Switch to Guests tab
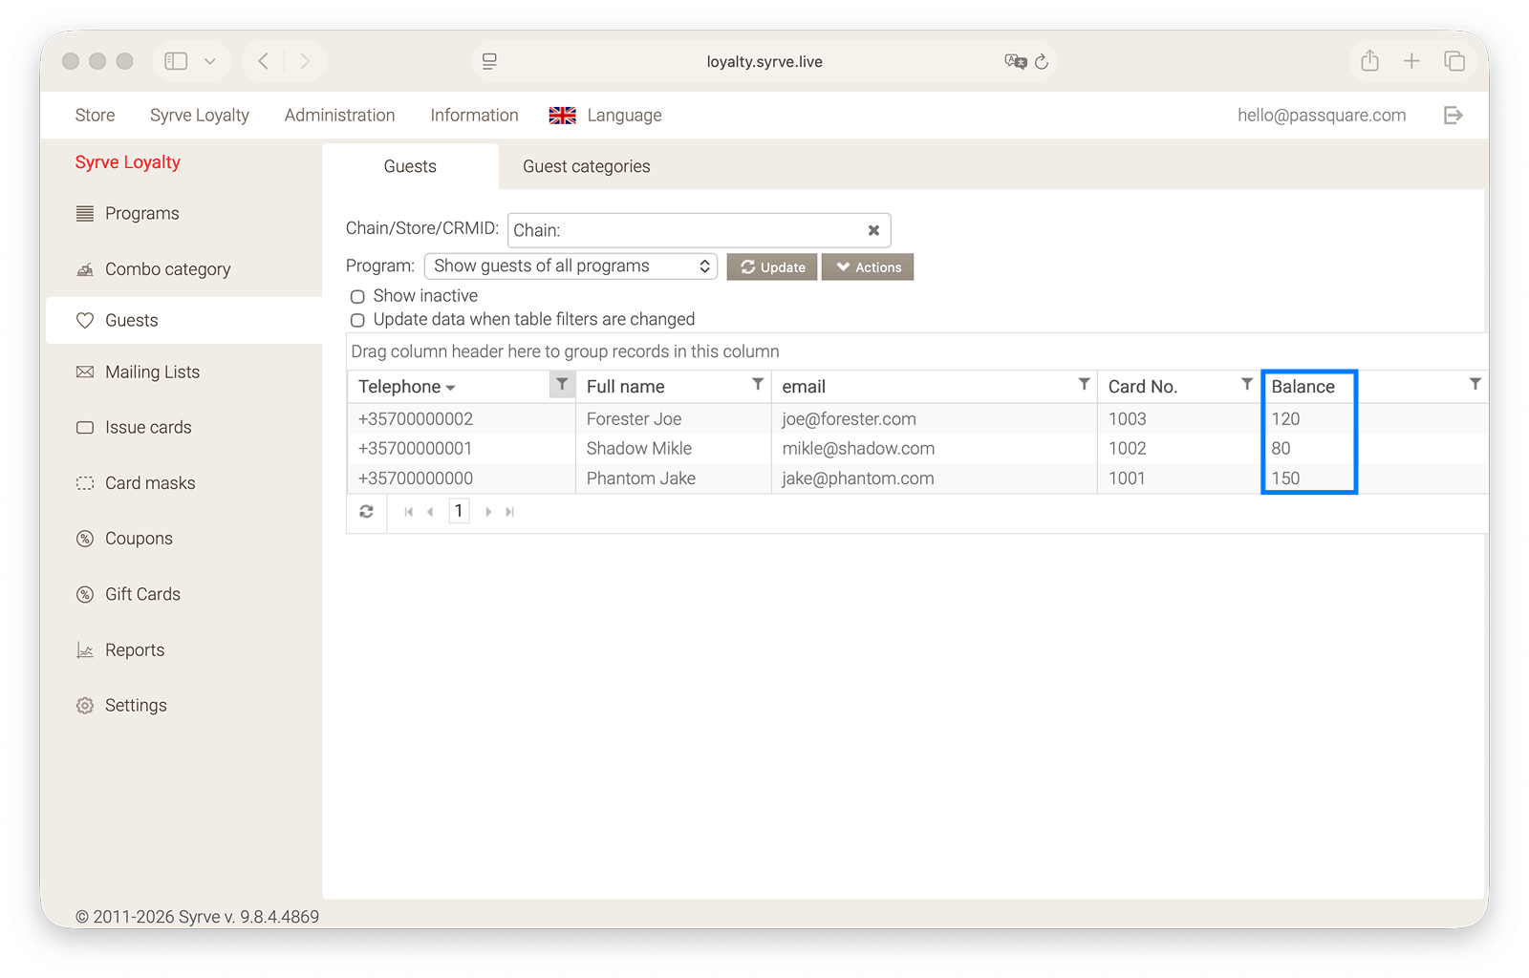 (x=410, y=166)
